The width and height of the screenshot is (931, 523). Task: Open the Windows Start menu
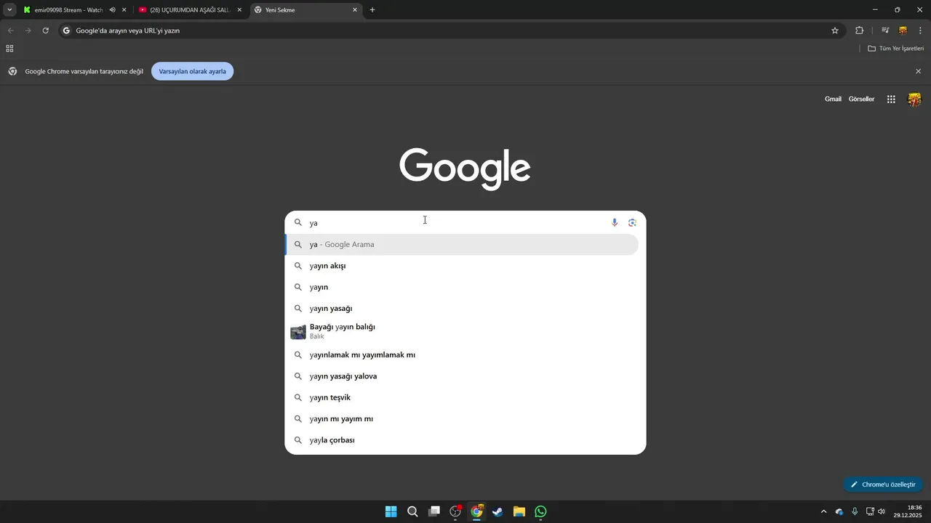391,511
